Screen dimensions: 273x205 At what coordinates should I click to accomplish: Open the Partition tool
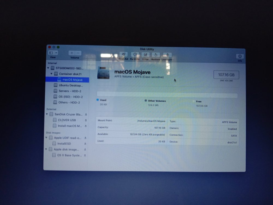[135, 55]
